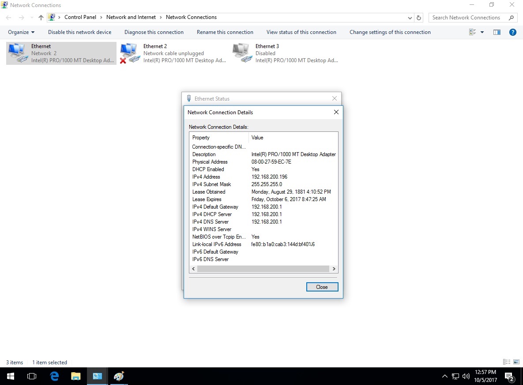
Task: Click the Property column header
Action: (219, 138)
